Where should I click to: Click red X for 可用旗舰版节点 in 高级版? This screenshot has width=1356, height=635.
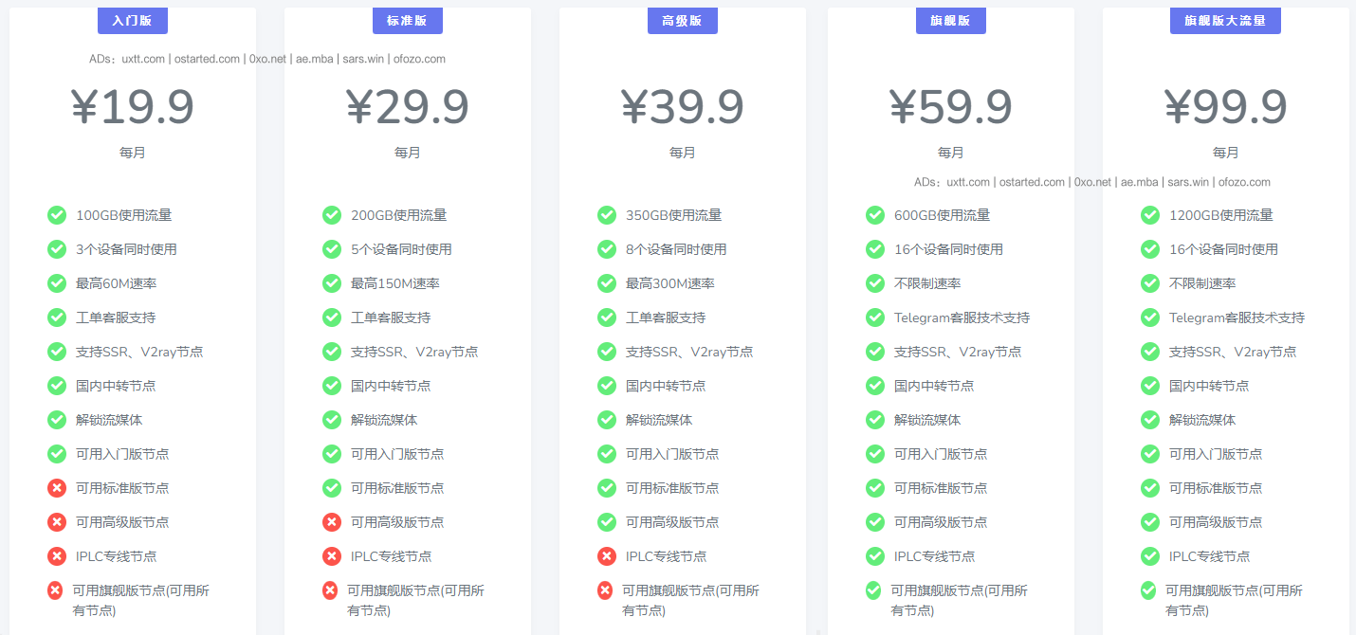[607, 590]
